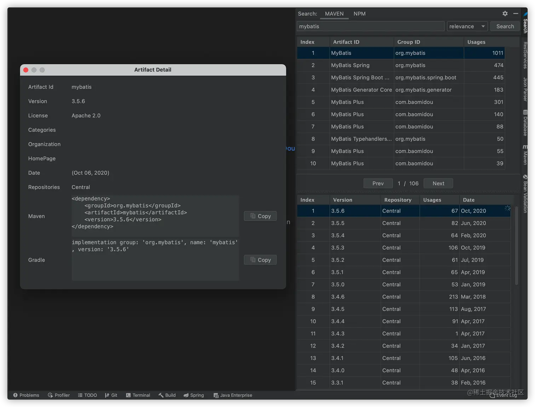Sort versions by the Repository column header
This screenshot has width=535, height=407.
point(400,200)
